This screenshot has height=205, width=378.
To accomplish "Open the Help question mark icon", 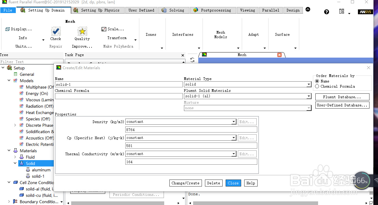I will (x=327, y=12).
